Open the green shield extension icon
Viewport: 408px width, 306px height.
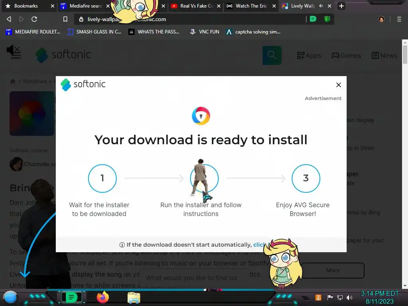pos(327,19)
